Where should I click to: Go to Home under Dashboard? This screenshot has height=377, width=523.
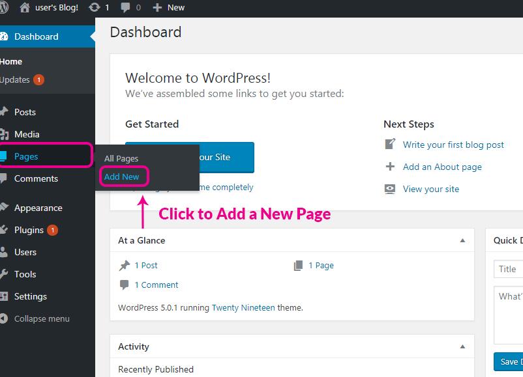[11, 62]
